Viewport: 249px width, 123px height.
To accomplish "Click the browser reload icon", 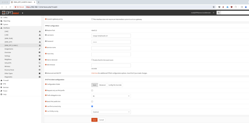I will pyautogui.click(x=10, y=7).
